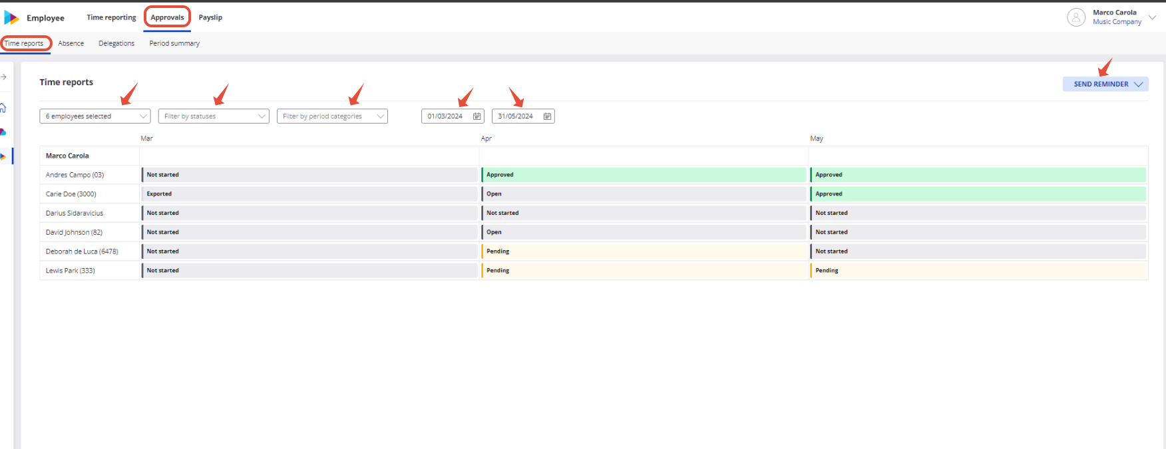
Task: Open David Johnson's April Open report
Action: [x=644, y=232]
